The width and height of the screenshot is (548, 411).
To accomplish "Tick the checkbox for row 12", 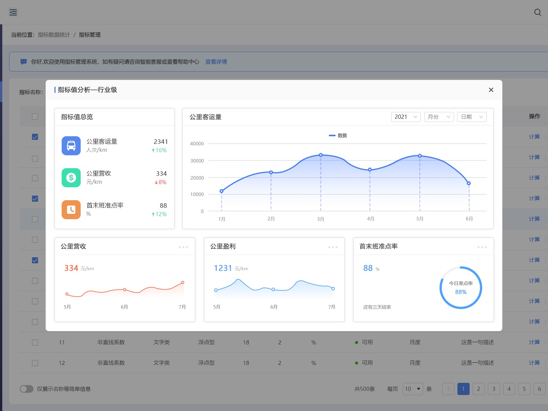I will coord(35,363).
